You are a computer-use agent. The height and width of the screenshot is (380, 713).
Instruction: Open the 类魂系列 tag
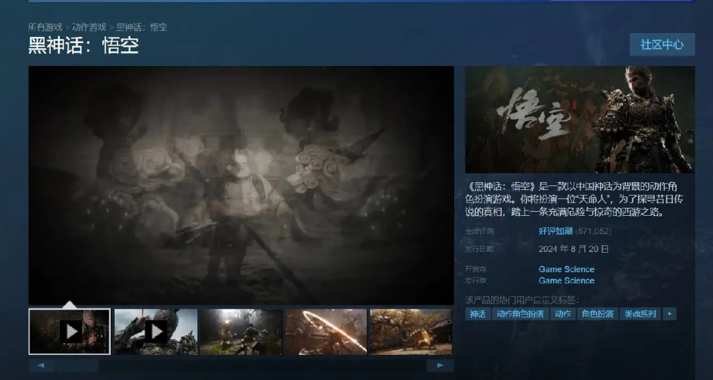tap(640, 314)
